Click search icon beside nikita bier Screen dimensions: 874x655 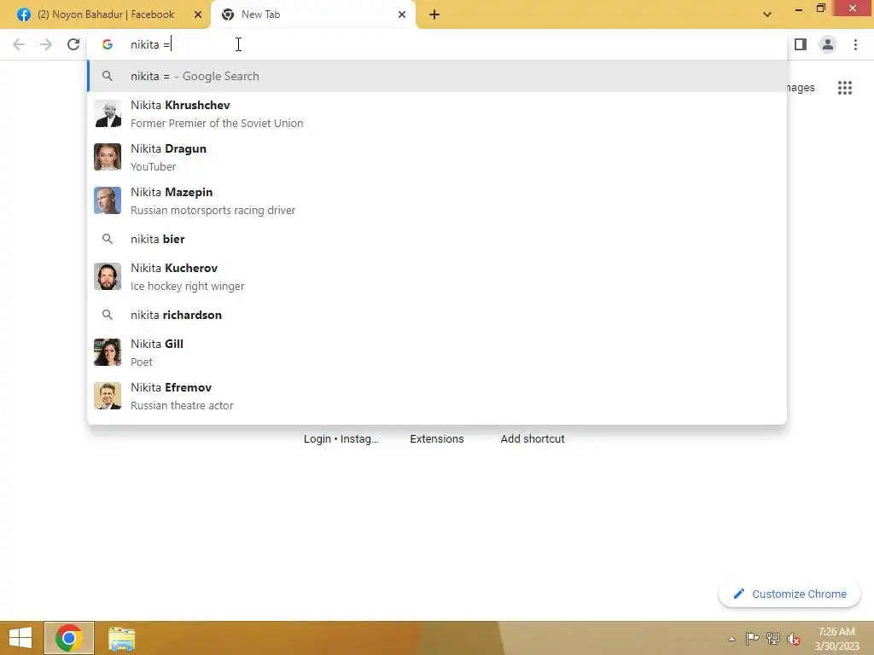coord(108,239)
